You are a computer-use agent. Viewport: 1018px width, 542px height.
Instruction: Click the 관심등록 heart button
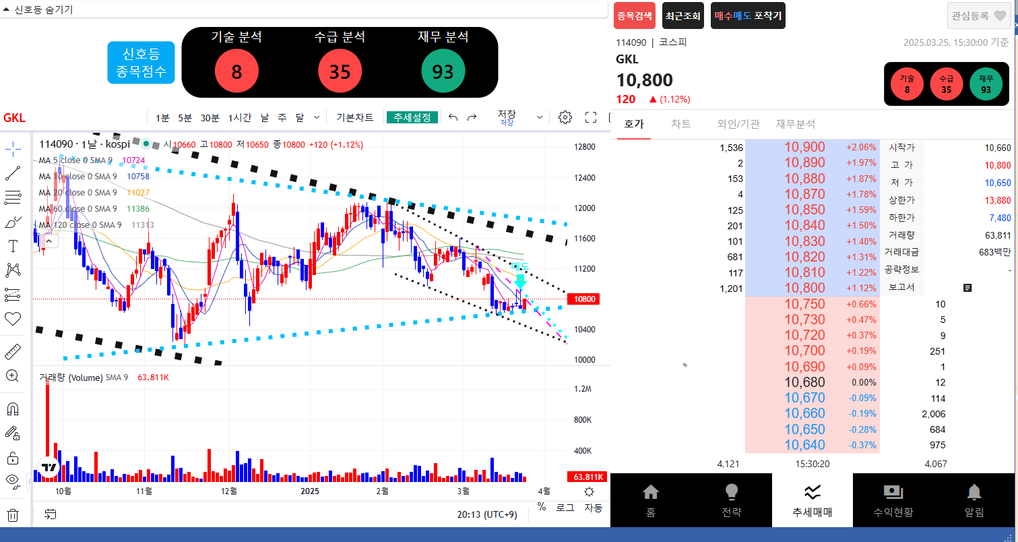pos(979,16)
